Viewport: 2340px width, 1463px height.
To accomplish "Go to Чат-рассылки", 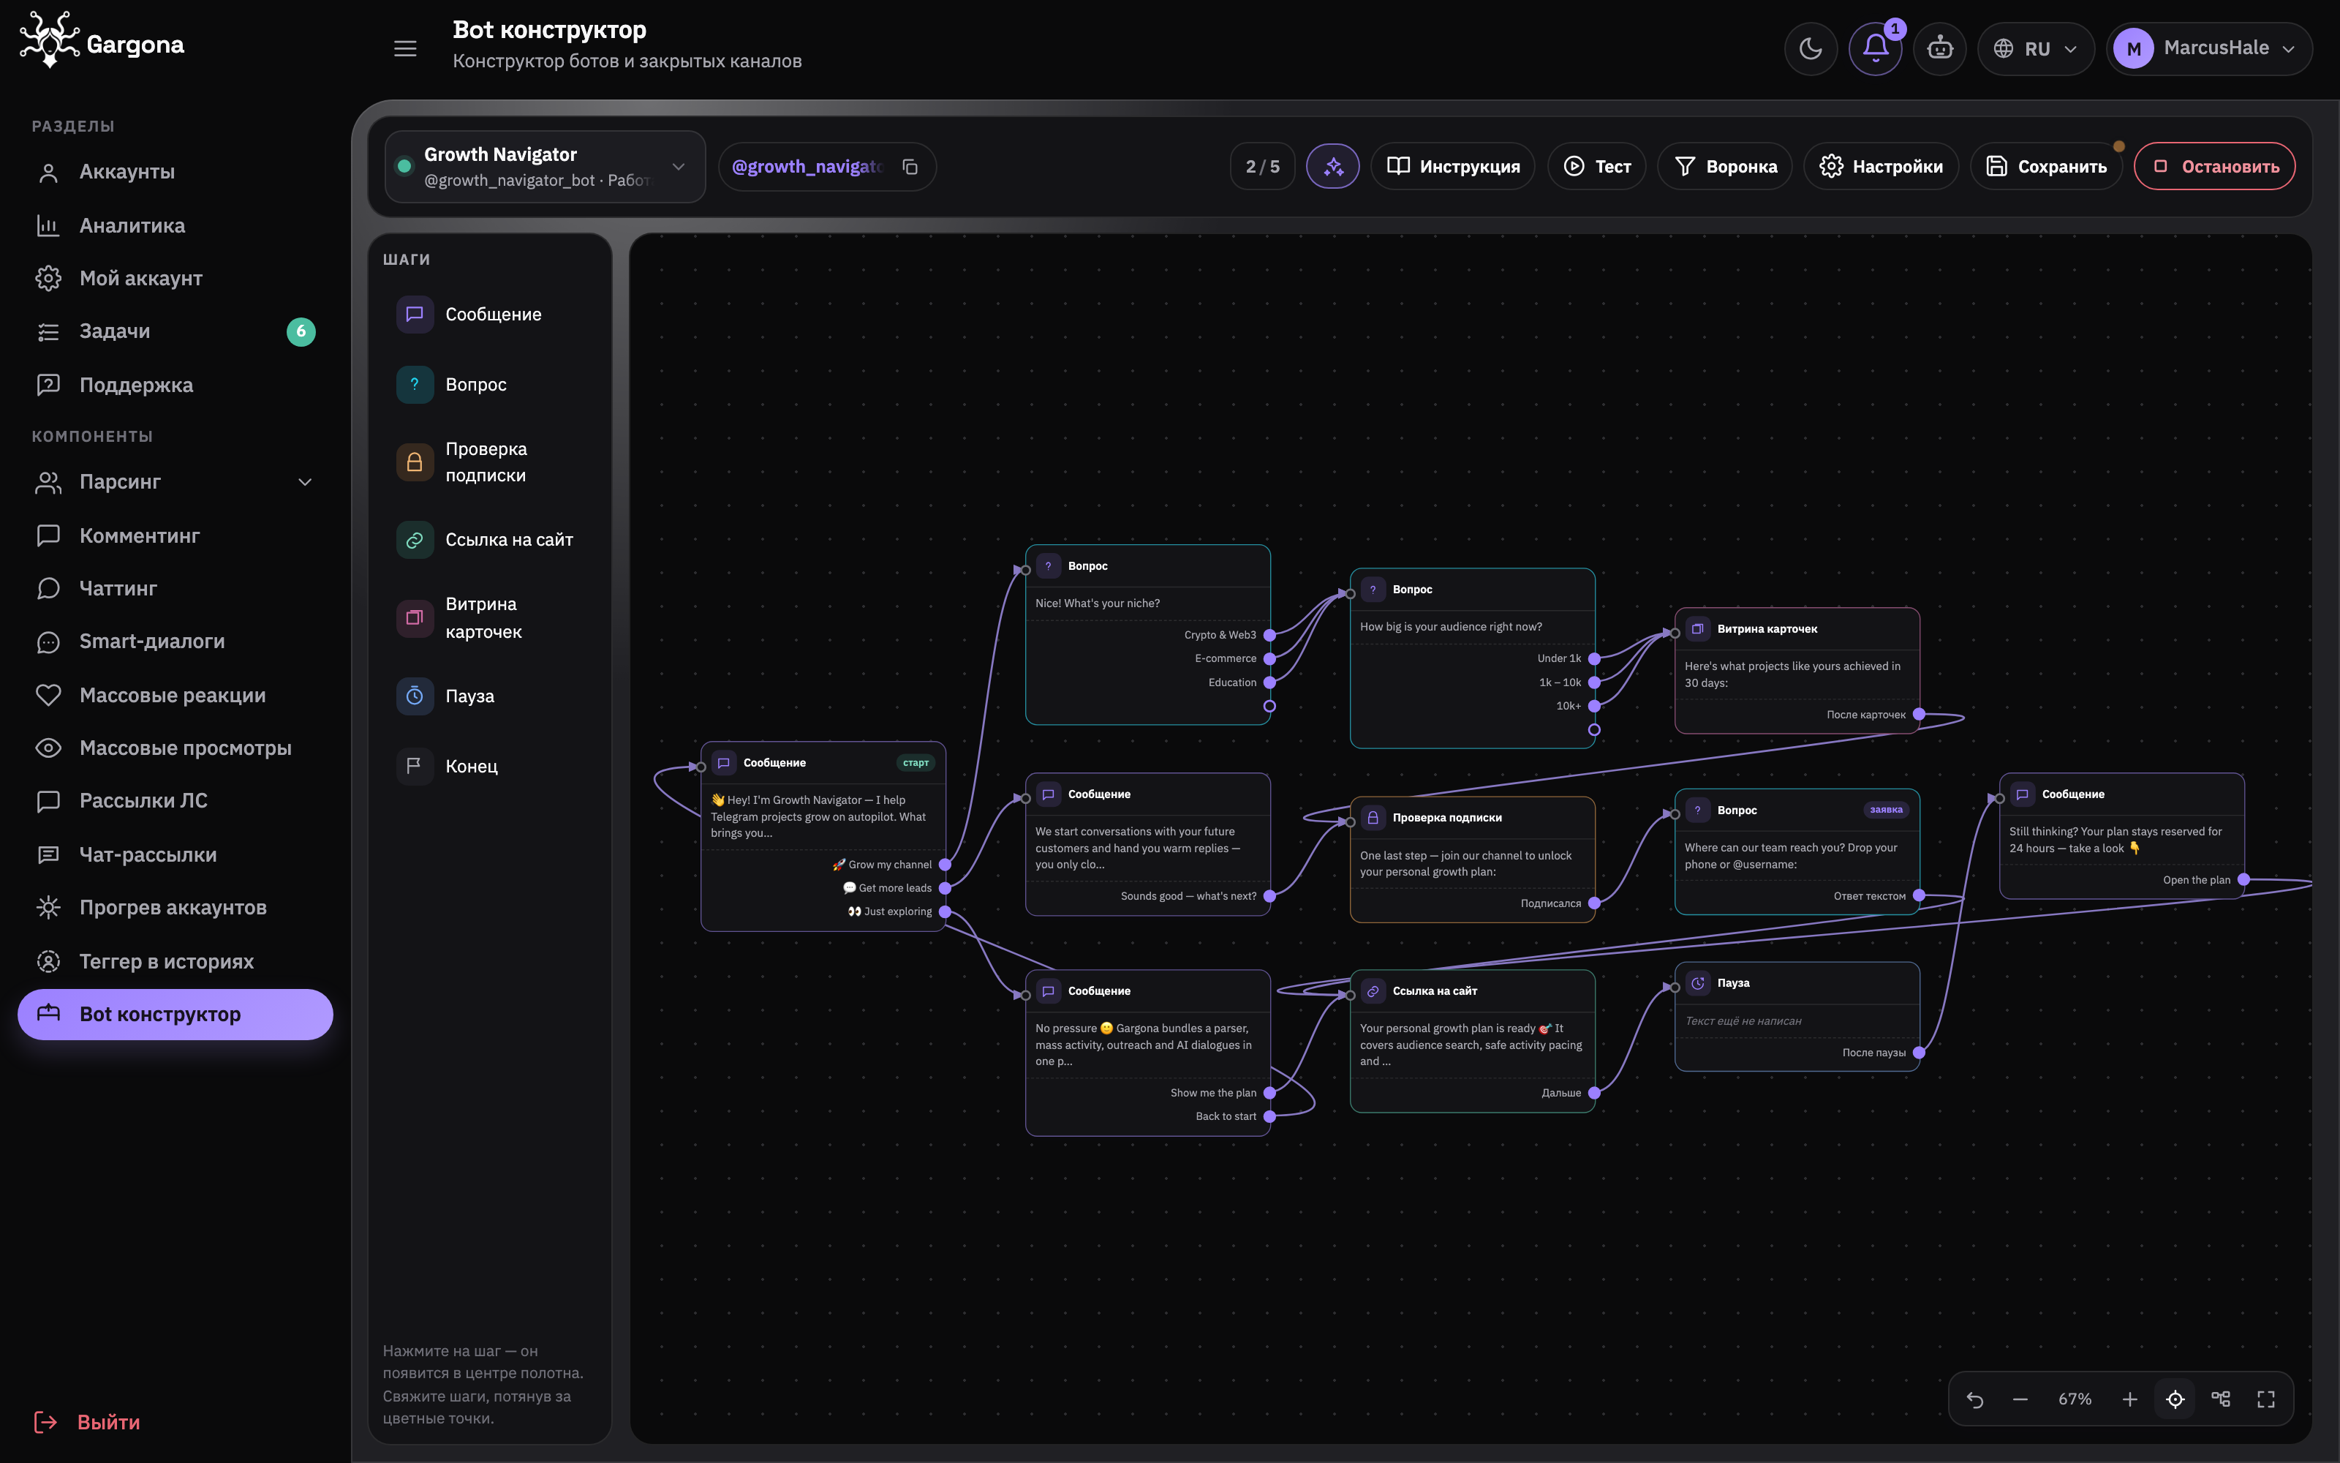I will [x=175, y=854].
